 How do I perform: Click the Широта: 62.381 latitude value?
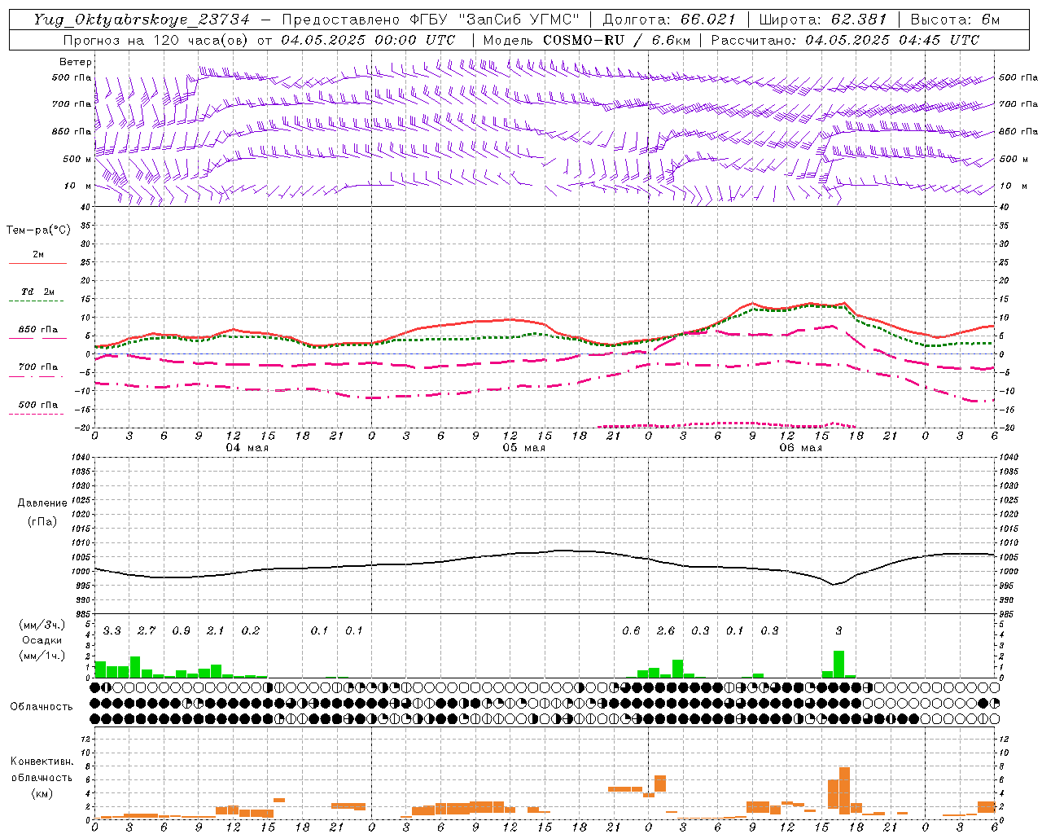[x=823, y=20]
